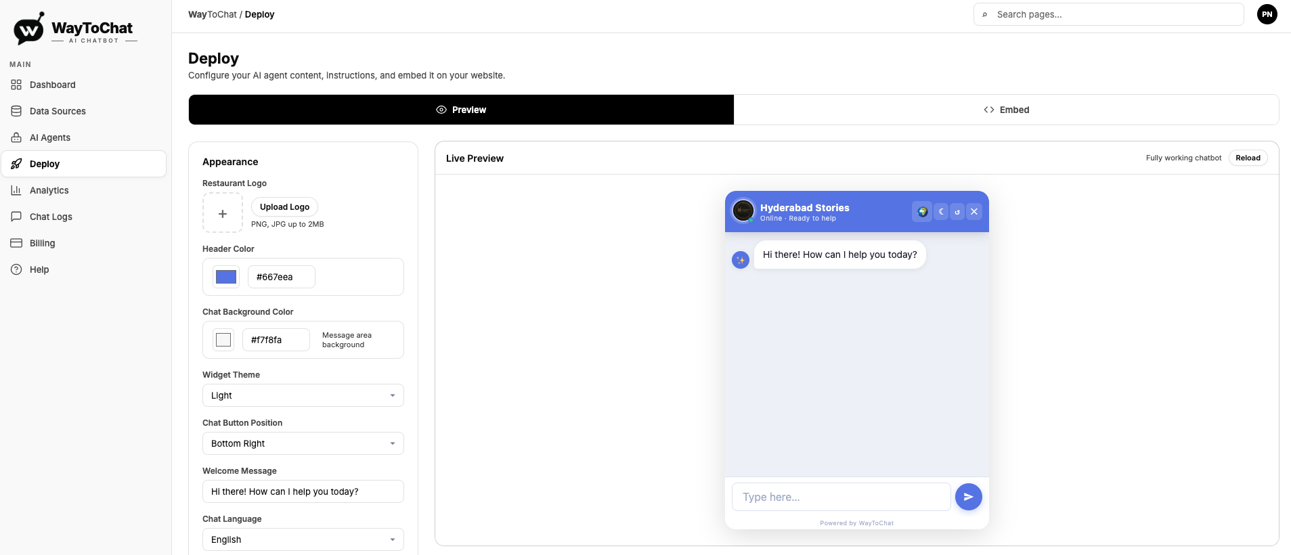Edit the #667eea header color hex field
The height and width of the screenshot is (555, 1291).
point(282,277)
